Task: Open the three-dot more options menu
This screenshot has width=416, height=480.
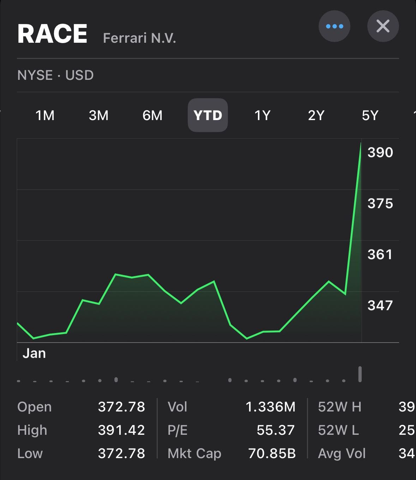Action: pos(334,26)
